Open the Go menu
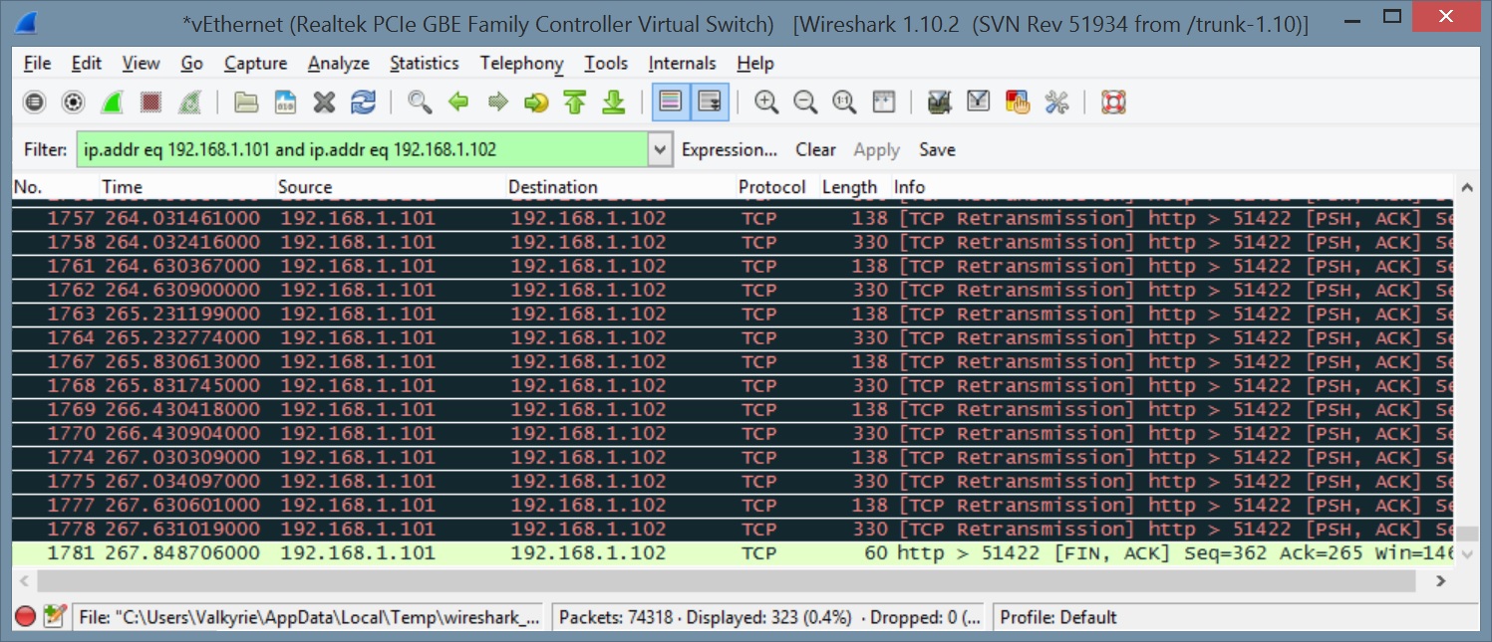This screenshot has height=642, width=1492. [192, 63]
